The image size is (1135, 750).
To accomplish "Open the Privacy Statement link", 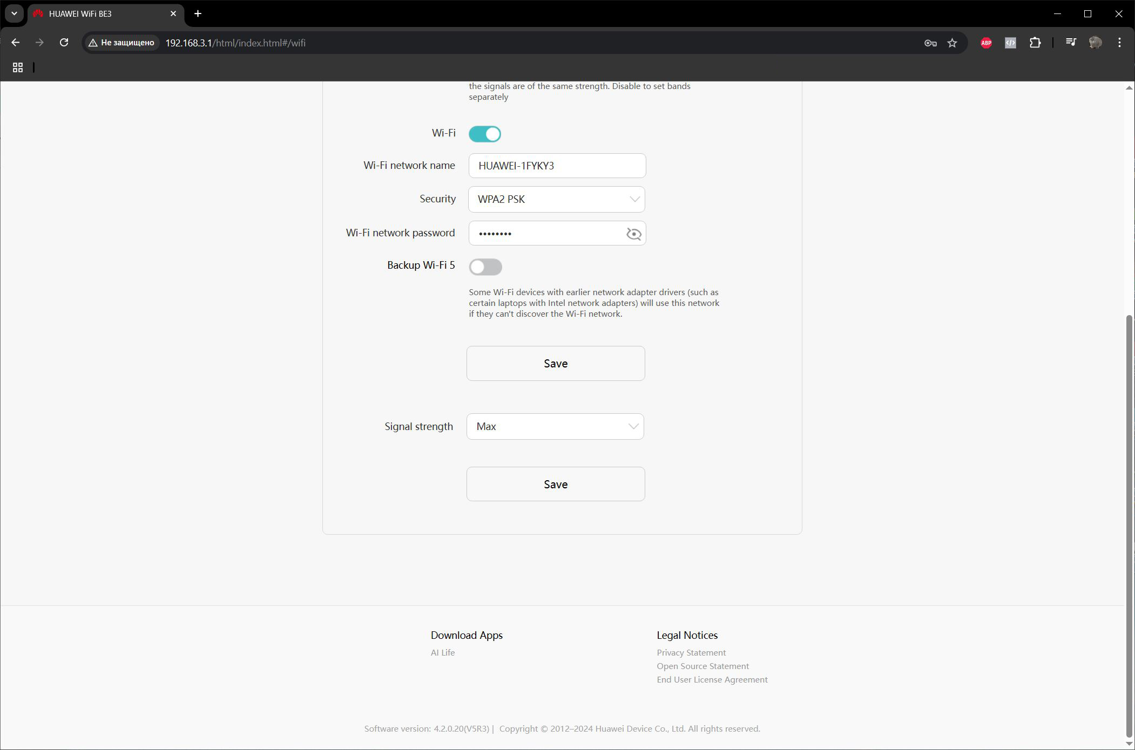I will click(x=691, y=652).
